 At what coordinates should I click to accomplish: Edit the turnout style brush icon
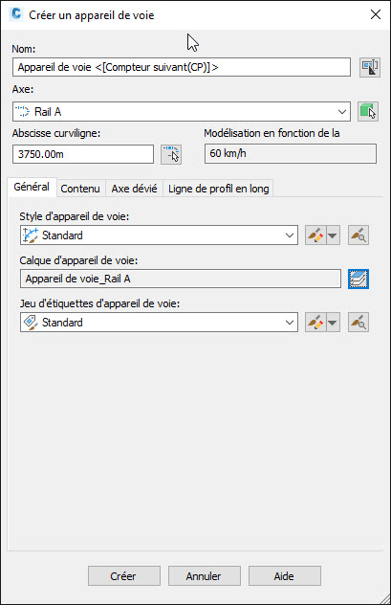[315, 235]
